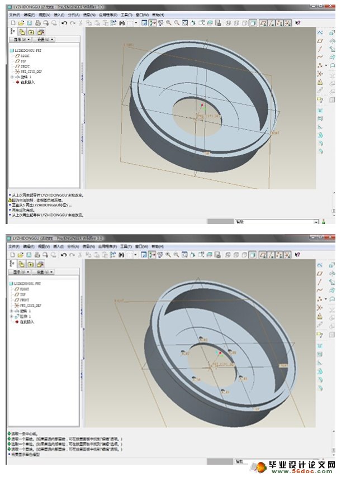Open 工具(T) menu in lower window

(x=126, y=247)
